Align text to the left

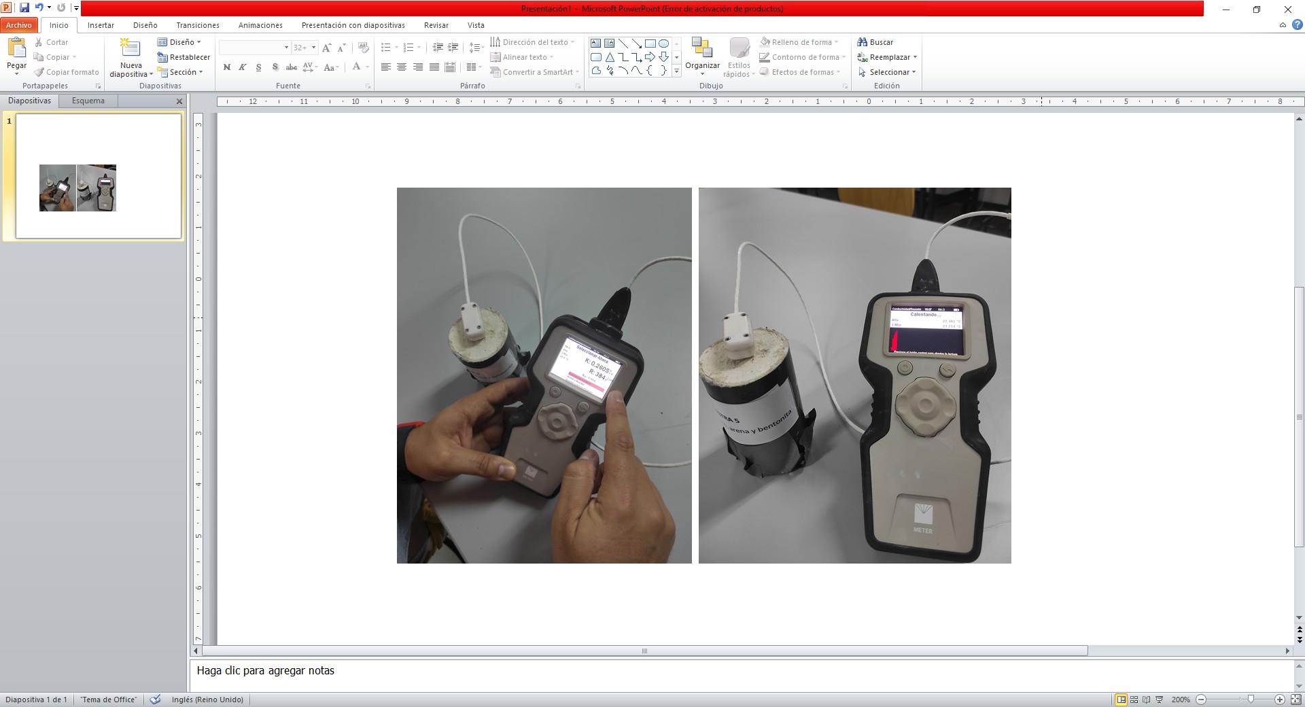(x=385, y=67)
